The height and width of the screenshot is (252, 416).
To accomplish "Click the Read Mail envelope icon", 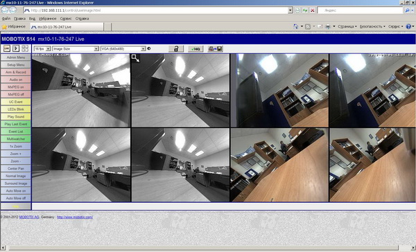I will pos(320,26).
